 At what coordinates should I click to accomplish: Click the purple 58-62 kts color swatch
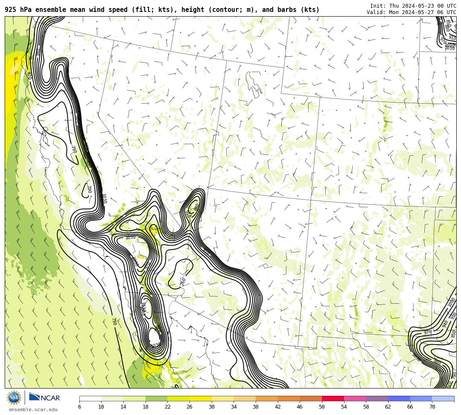[x=377, y=398]
